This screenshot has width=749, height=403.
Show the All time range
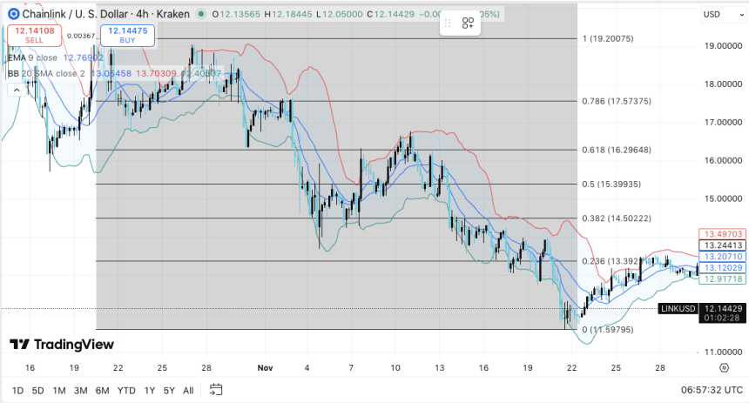click(188, 390)
